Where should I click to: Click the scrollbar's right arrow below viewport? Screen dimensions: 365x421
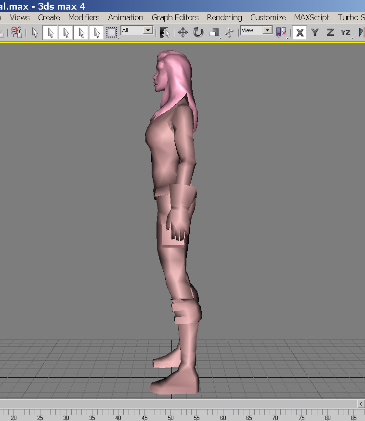pyautogui.click(x=361, y=404)
